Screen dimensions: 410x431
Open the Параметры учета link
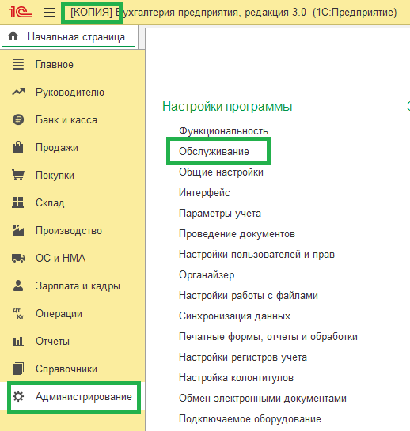pyautogui.click(x=220, y=214)
